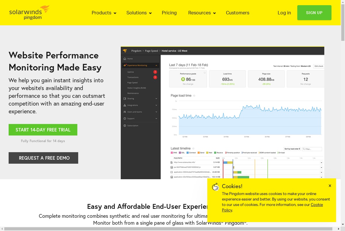
Task: Click the info icon next to Page load time
Action: 194,96
